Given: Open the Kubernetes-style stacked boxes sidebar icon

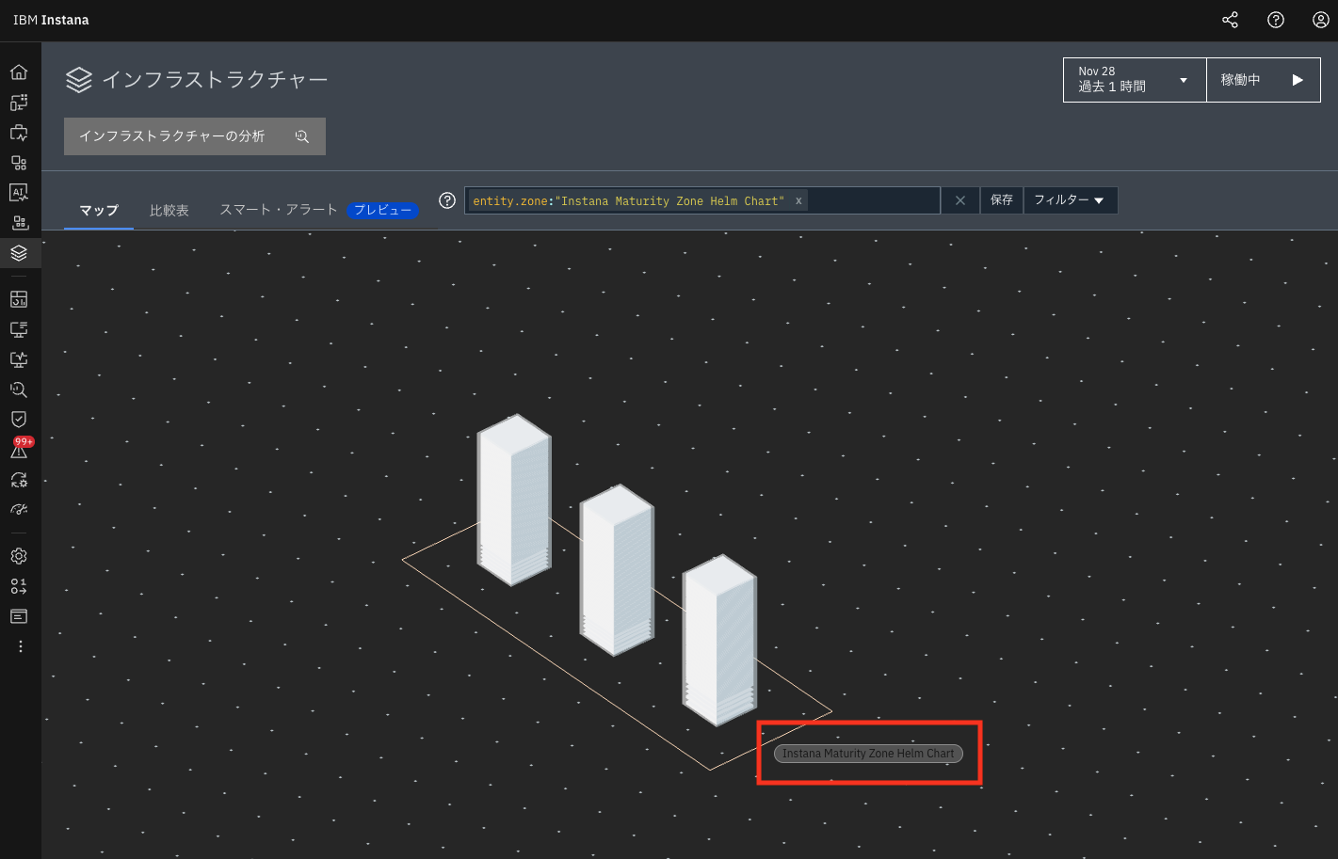Looking at the screenshot, I should [19, 223].
